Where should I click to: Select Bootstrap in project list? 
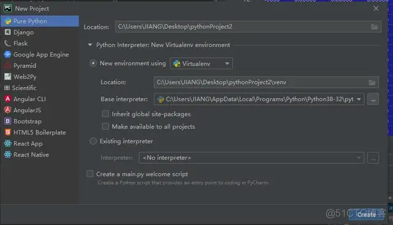coord(39,121)
